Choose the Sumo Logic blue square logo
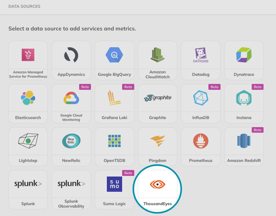Viewport: 276px width, 216px height. 114,184
